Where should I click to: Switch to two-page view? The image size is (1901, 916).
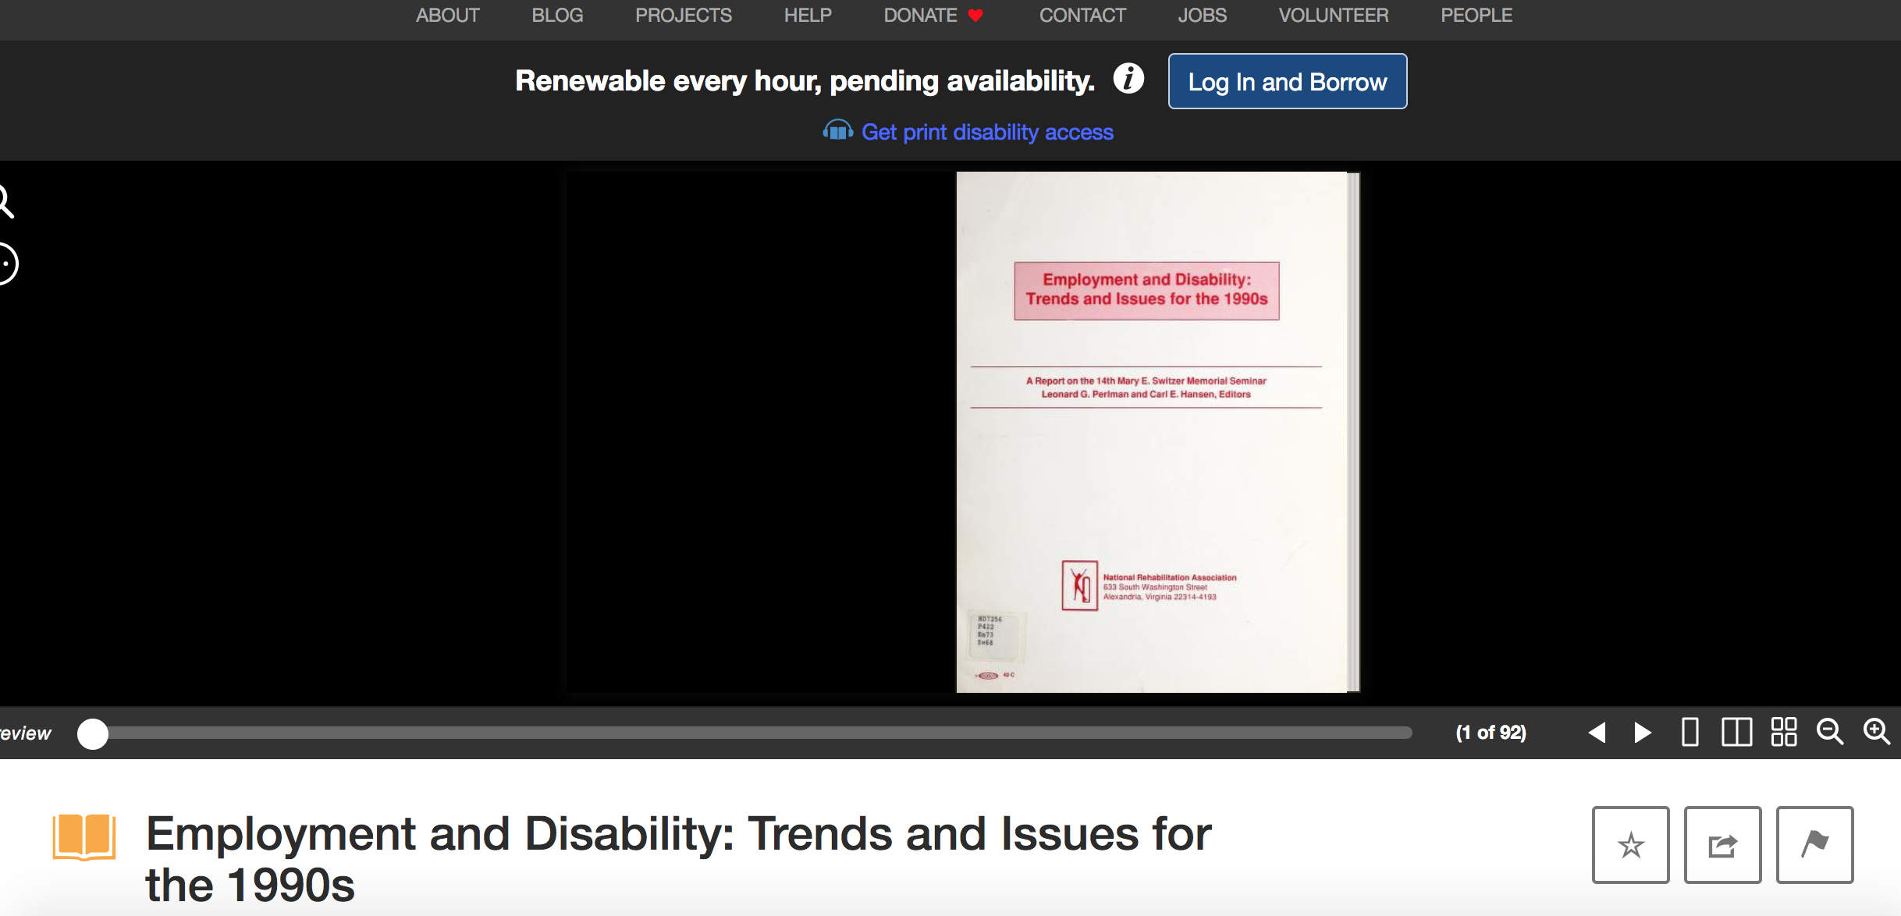1737,733
